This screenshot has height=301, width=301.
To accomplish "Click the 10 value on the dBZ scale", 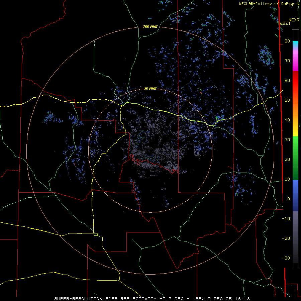I will coord(287,179).
